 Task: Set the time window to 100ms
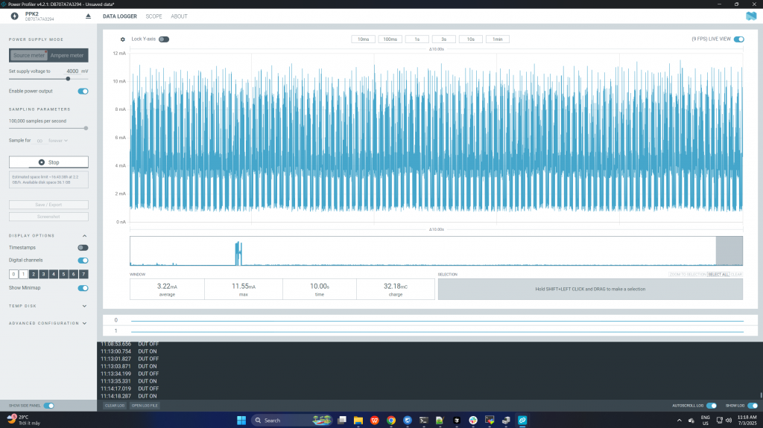(390, 39)
